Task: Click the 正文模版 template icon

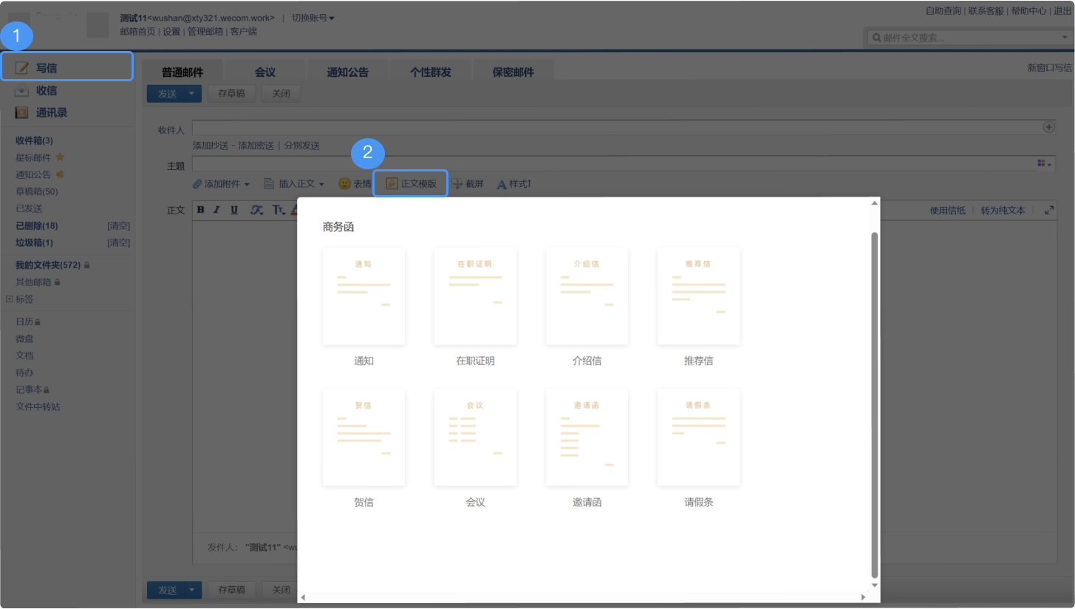Action: coord(392,183)
